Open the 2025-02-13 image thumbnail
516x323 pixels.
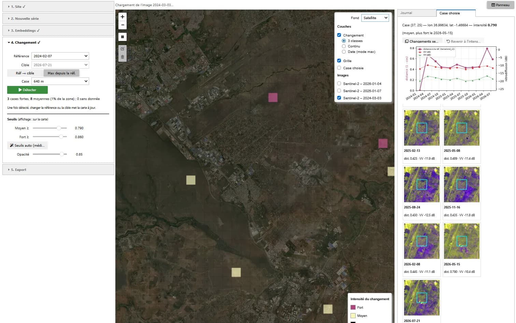coord(422,128)
